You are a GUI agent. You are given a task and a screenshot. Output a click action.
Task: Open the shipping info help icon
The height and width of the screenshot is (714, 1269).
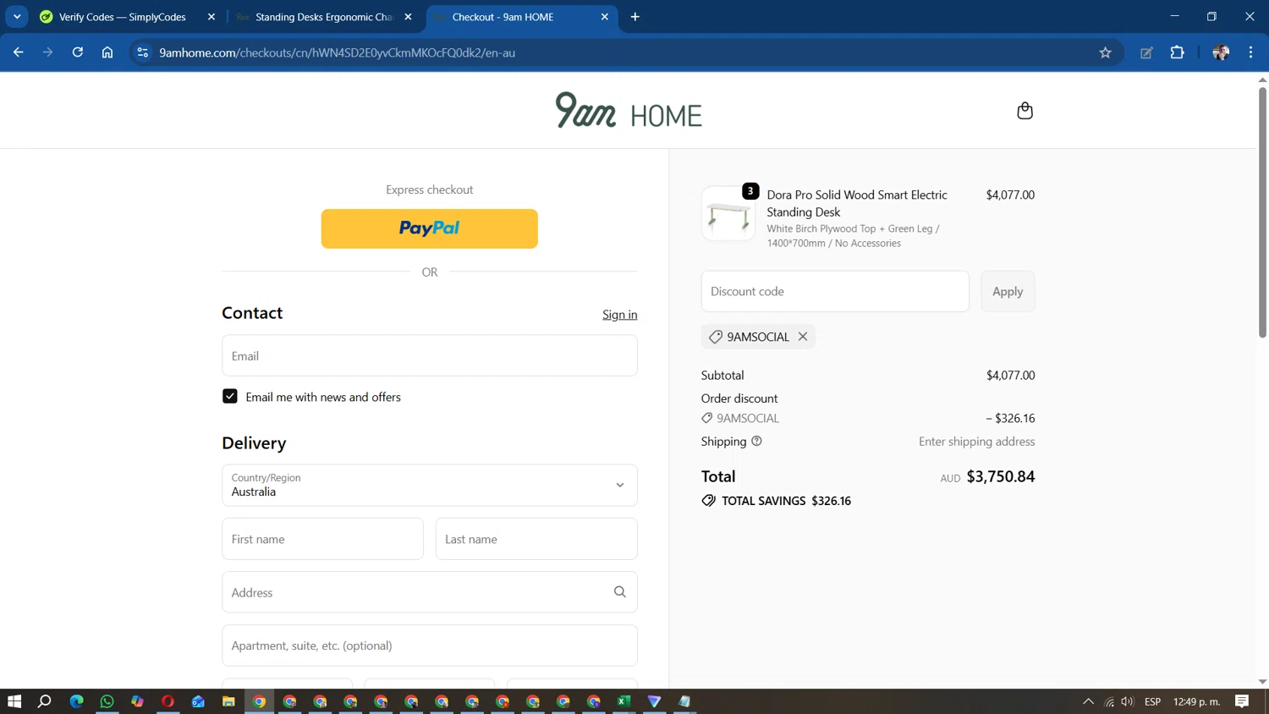click(756, 441)
